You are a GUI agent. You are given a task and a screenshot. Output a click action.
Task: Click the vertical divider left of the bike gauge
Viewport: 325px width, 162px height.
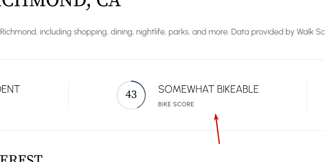point(68,95)
